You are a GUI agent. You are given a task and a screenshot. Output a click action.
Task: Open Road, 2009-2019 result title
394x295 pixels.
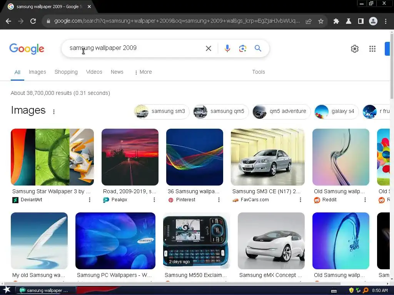pyautogui.click(x=130, y=191)
